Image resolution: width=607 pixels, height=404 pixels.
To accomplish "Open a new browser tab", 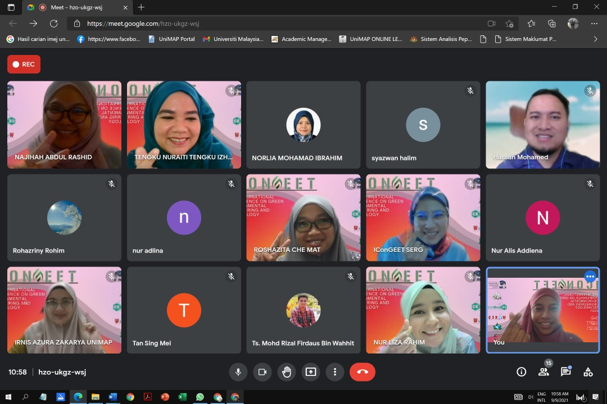I will [141, 7].
